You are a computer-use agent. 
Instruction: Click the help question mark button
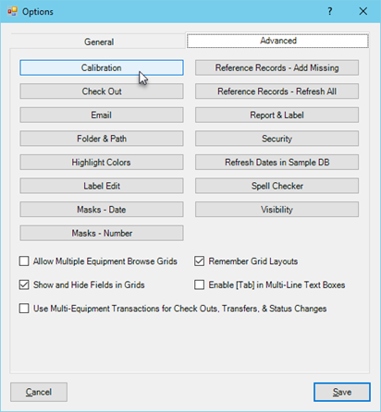click(x=330, y=11)
